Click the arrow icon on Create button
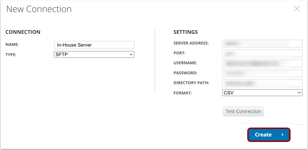 point(283,135)
